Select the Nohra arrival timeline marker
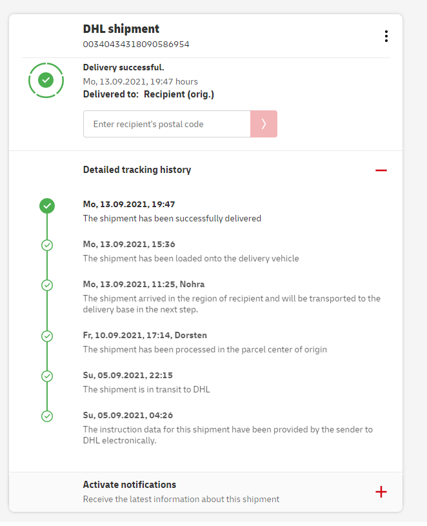The width and height of the screenshot is (427, 526). [x=46, y=285]
